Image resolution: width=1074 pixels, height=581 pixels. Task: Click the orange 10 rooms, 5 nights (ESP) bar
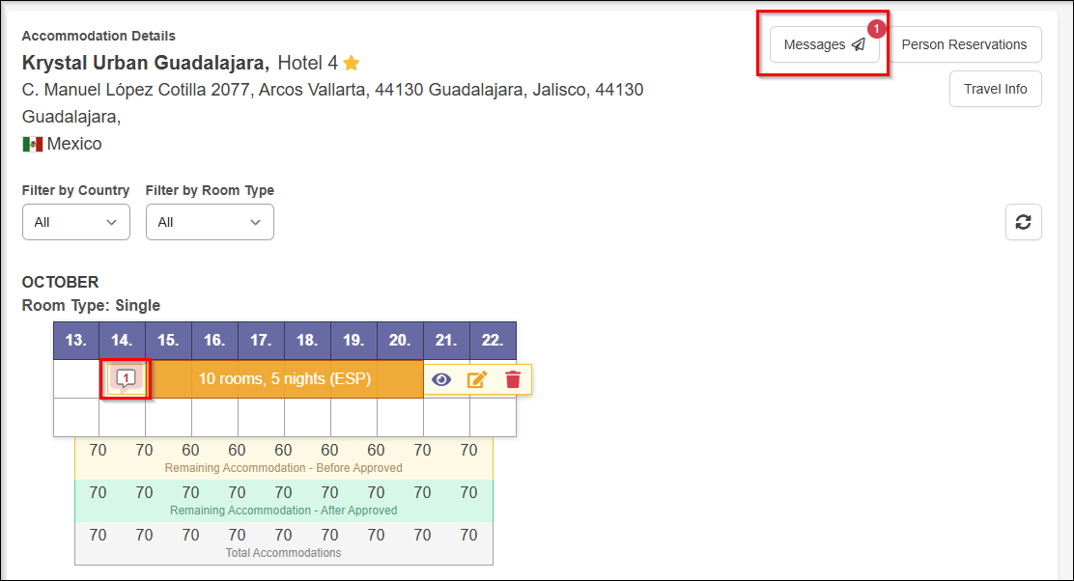[x=285, y=379]
